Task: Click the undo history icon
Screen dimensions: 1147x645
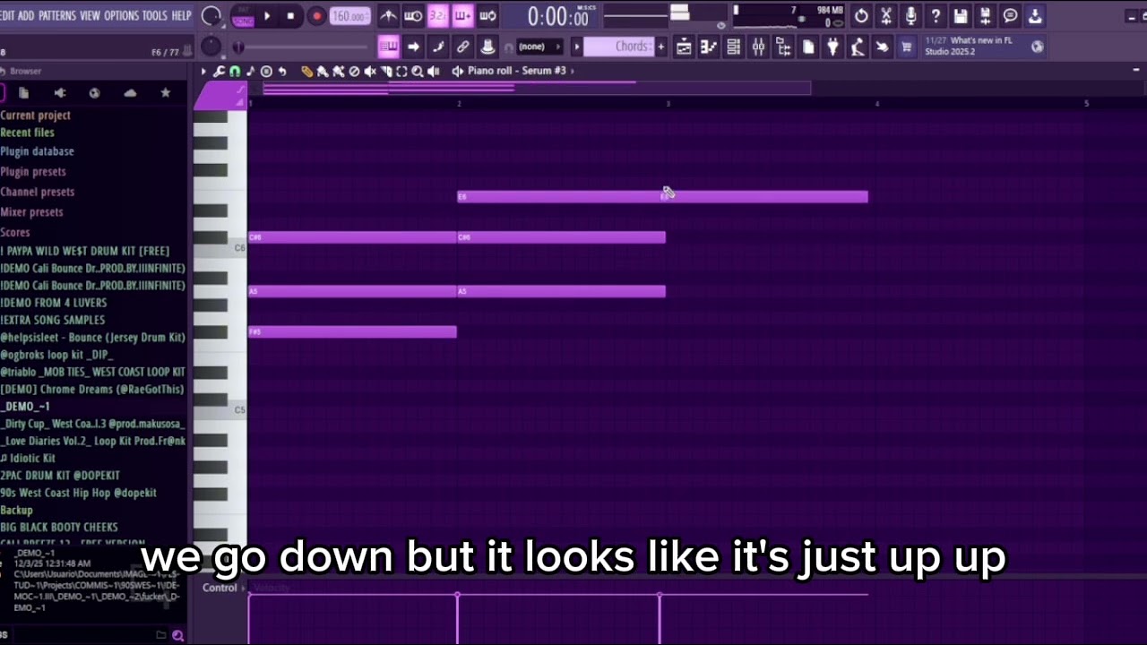Action: click(x=861, y=16)
